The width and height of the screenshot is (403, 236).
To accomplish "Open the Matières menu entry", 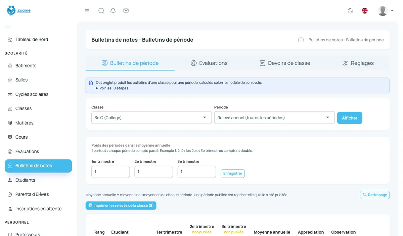I will pos(38,123).
